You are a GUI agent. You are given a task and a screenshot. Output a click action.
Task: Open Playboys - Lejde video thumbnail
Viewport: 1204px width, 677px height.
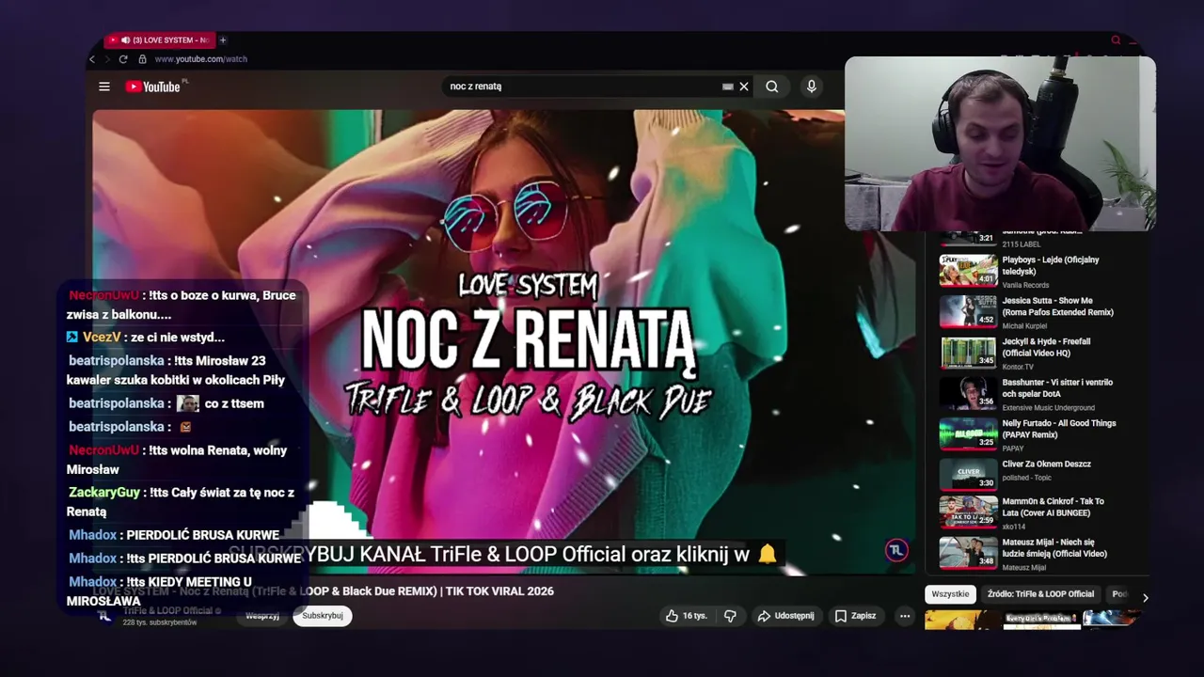(968, 270)
